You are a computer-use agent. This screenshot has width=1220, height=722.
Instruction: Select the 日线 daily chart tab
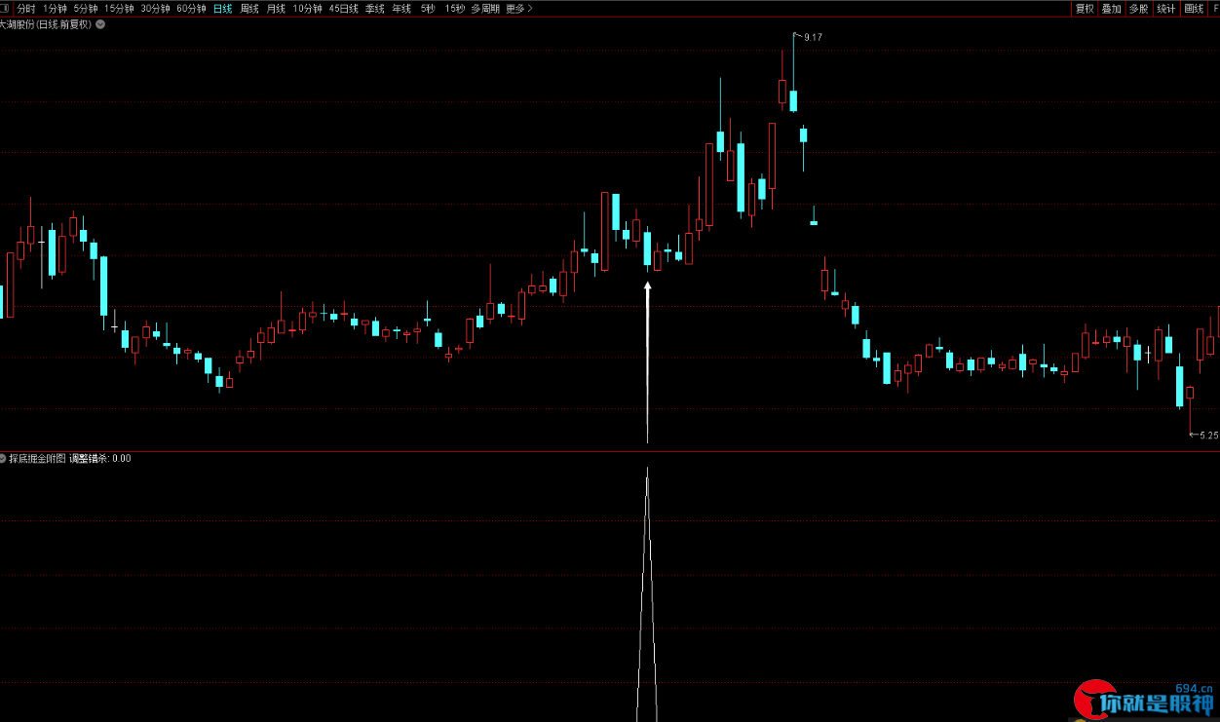click(223, 9)
